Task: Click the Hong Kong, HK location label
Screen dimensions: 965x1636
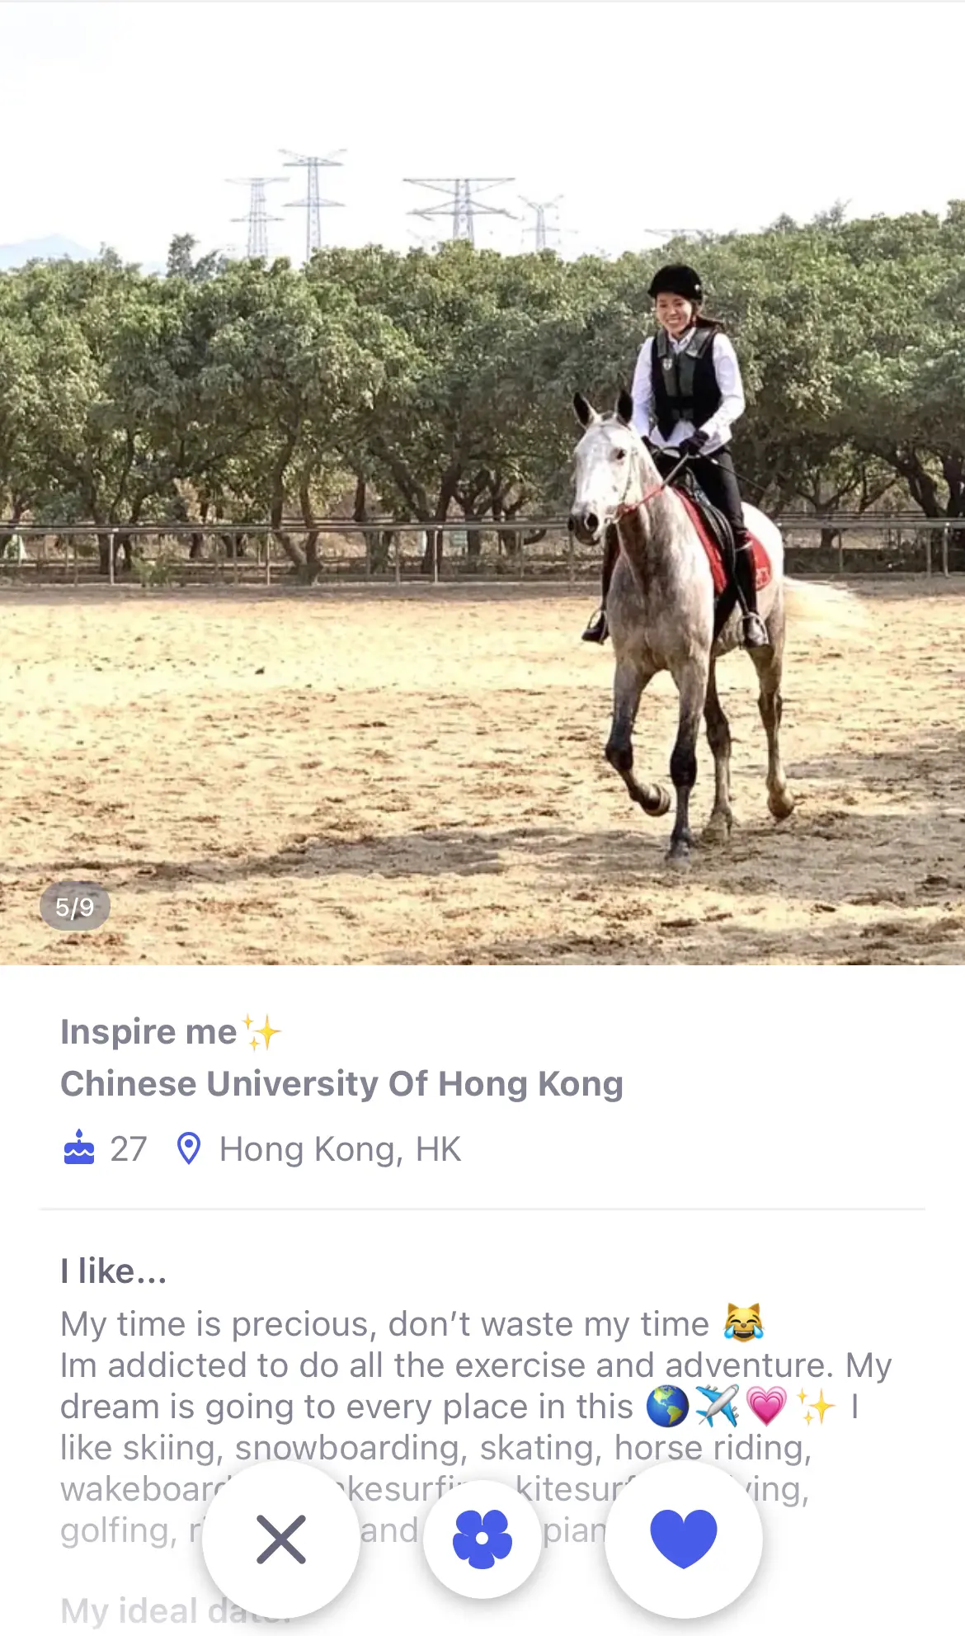Action: pos(340,1149)
